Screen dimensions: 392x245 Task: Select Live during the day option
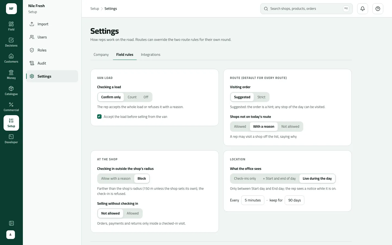pyautogui.click(x=317, y=179)
